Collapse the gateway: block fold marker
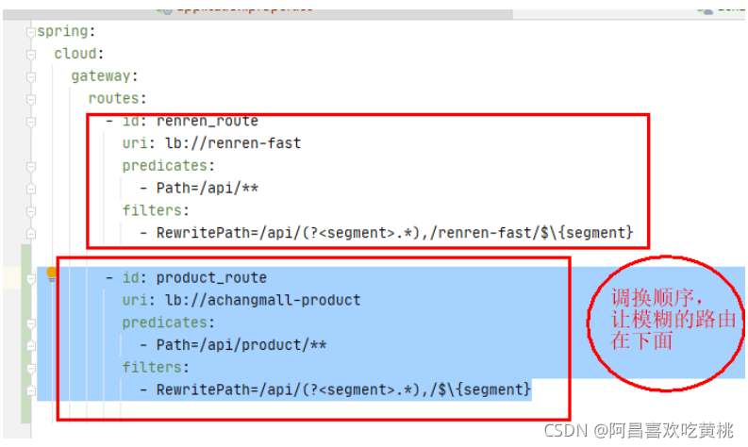 pos(31,76)
